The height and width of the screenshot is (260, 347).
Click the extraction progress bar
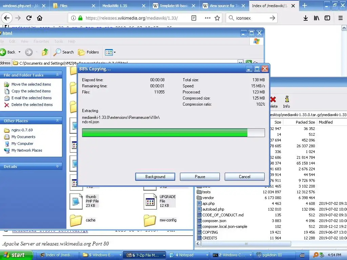[x=173, y=133]
